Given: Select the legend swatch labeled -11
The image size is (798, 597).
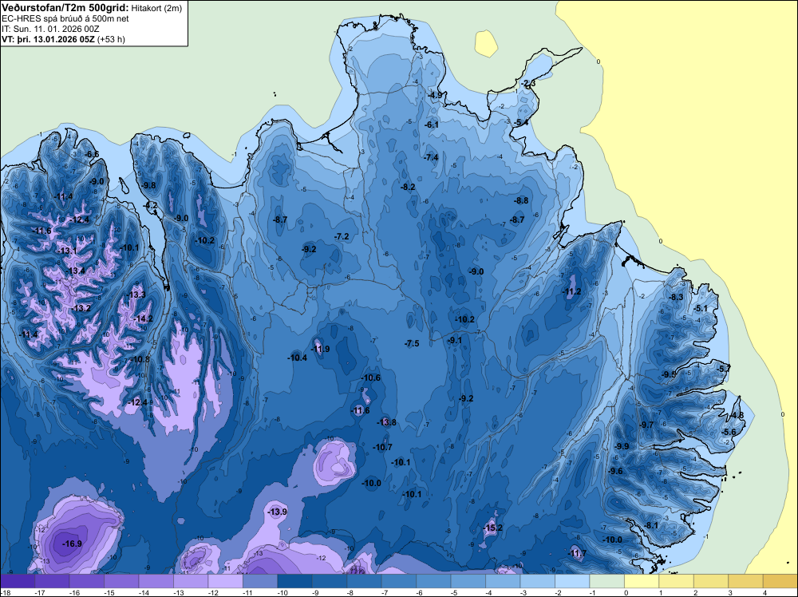Looking at the screenshot, I should point(260,581).
